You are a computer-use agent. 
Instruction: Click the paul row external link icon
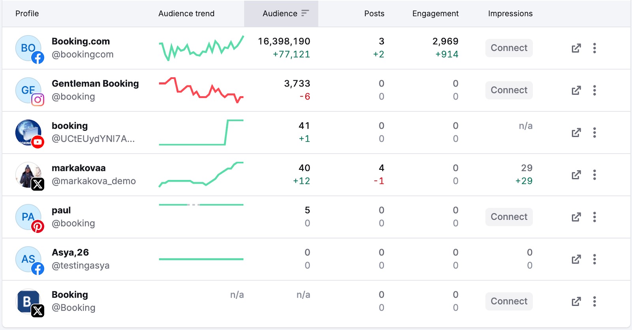coord(576,217)
